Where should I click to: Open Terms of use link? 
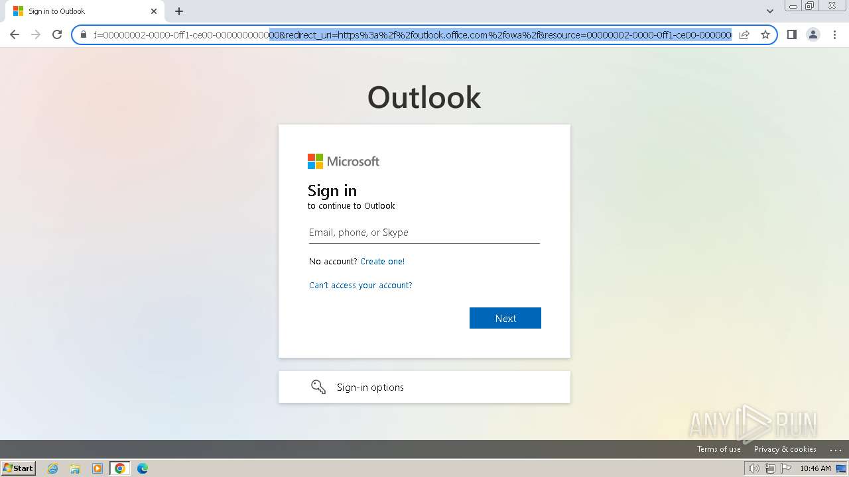[718, 449]
